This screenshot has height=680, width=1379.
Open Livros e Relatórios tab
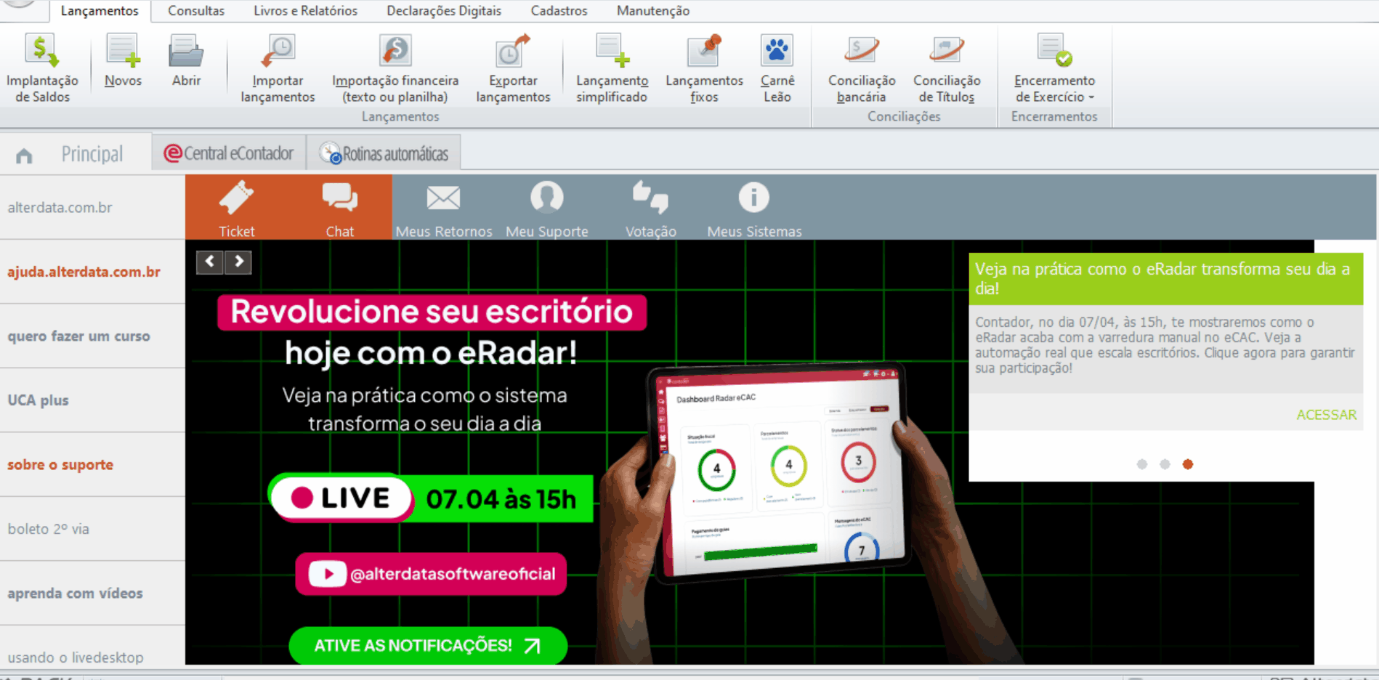coord(305,11)
